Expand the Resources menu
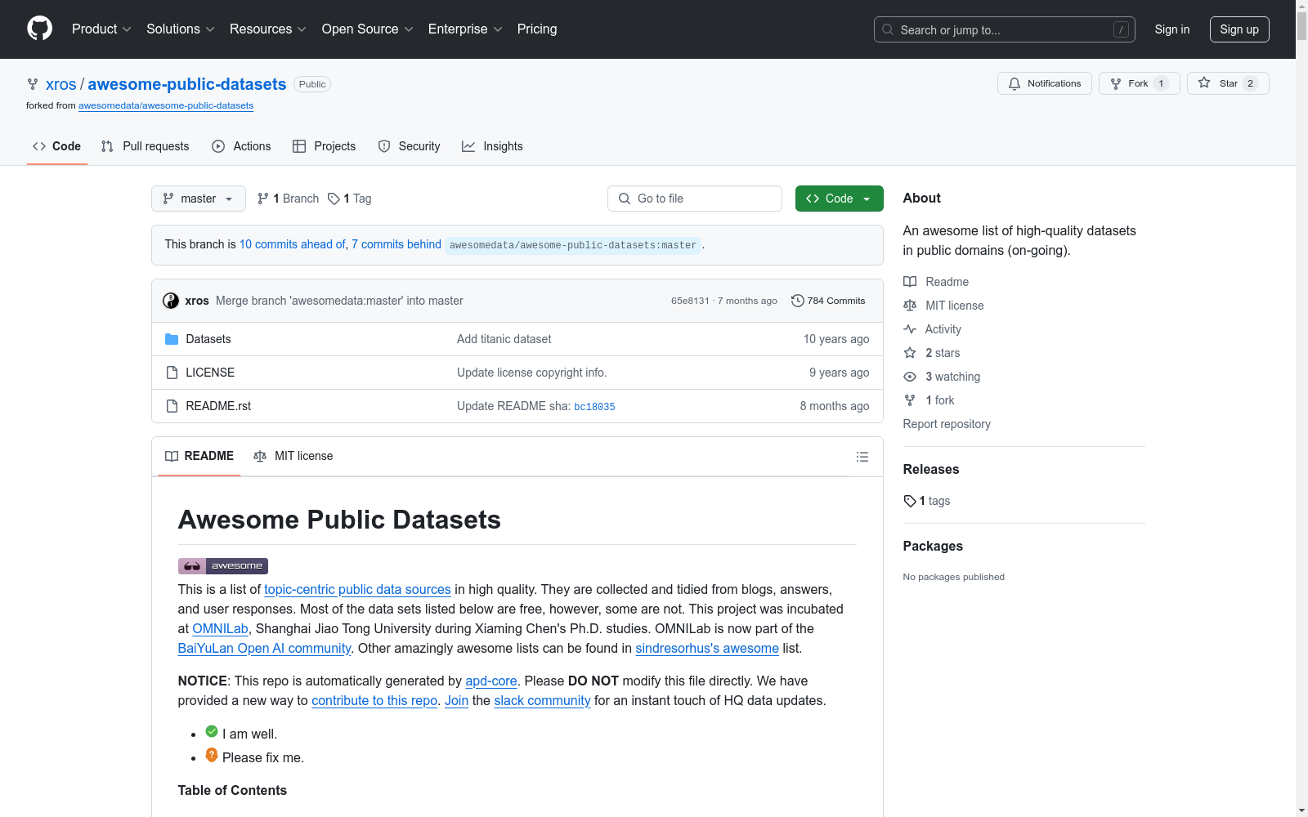 (268, 29)
